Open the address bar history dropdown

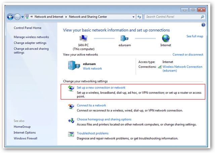coord(133,17)
